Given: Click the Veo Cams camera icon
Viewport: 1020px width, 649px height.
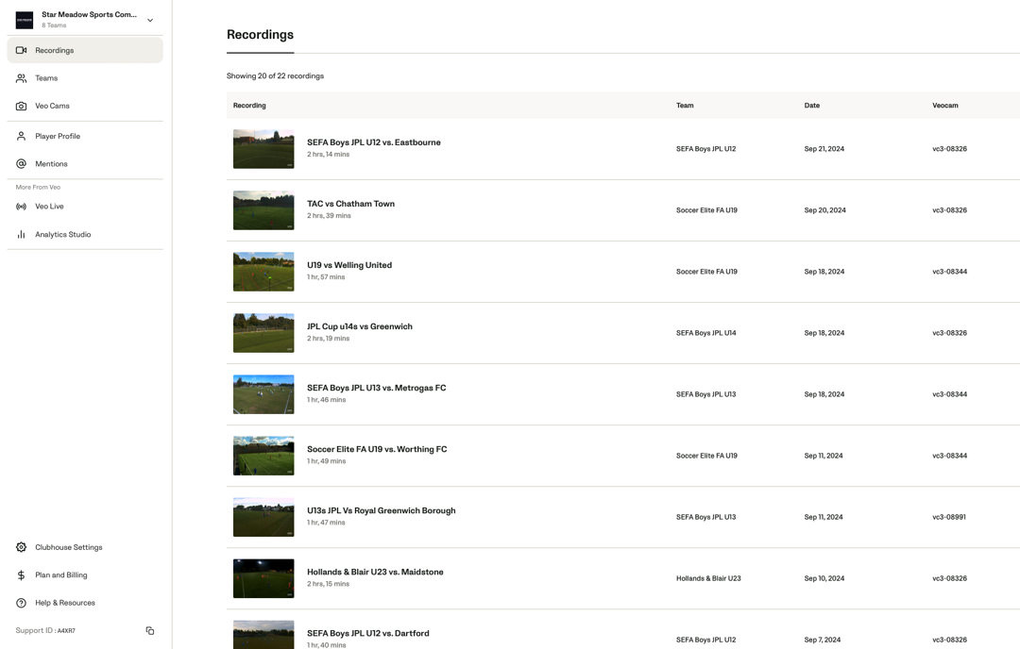Looking at the screenshot, I should 21,106.
